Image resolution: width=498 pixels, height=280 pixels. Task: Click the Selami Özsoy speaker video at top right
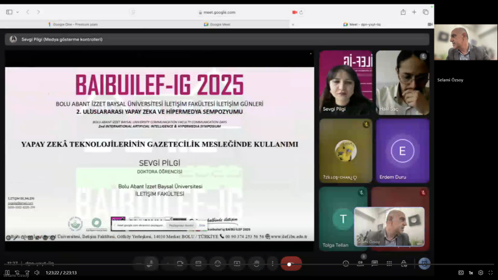coord(466,42)
